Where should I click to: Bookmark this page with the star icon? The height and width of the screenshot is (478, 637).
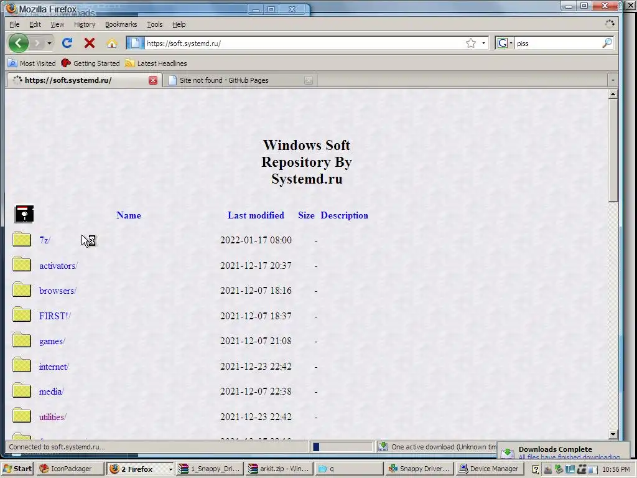(x=471, y=43)
